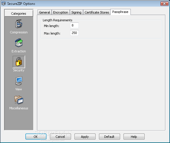The height and width of the screenshot is (143, 170).
Task: Click the "Max length:" label
Action: tap(52, 33)
